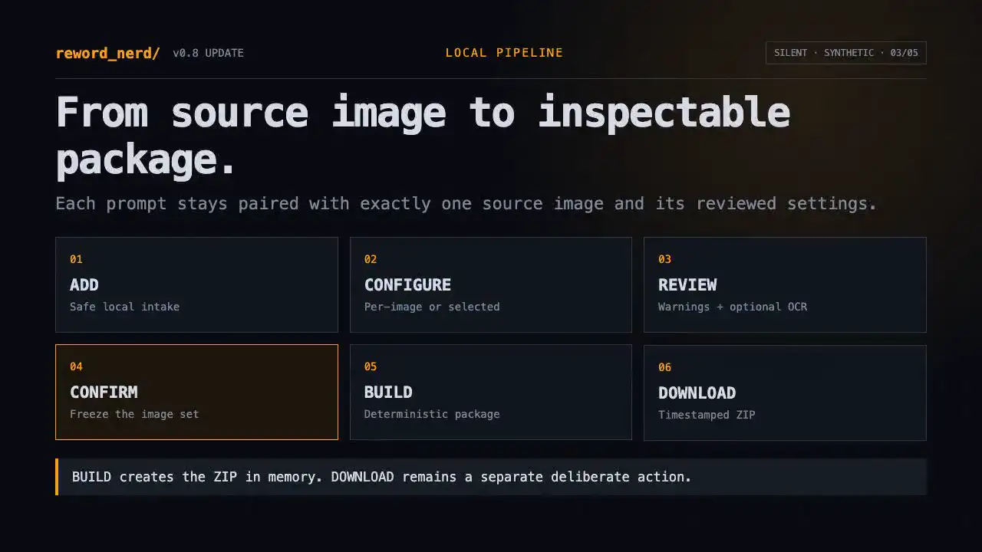The height and width of the screenshot is (552, 982).
Task: Select the 06 DOWNLOAD step card
Action: pos(785,393)
